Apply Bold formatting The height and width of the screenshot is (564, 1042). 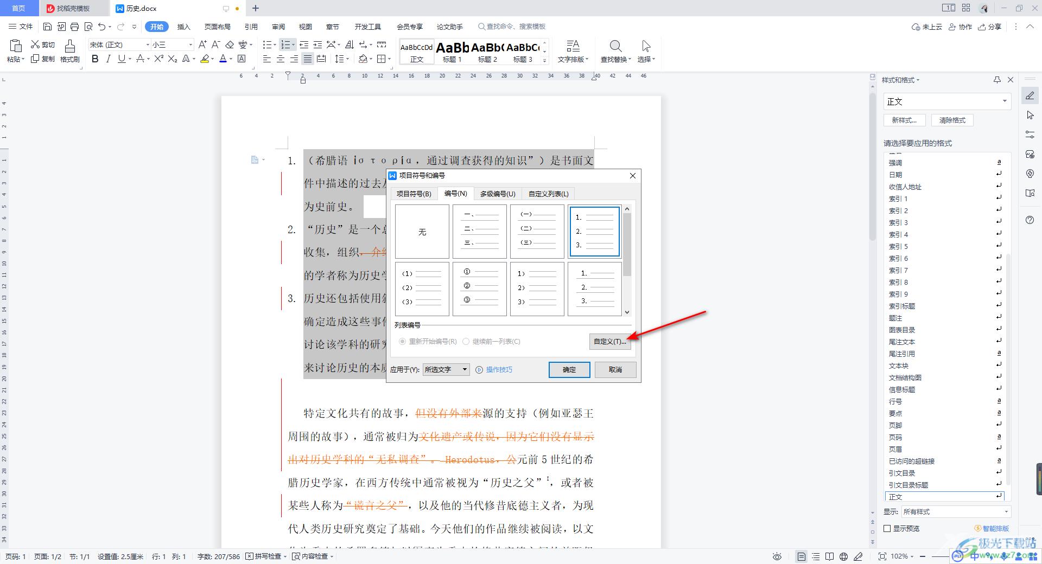click(95, 59)
